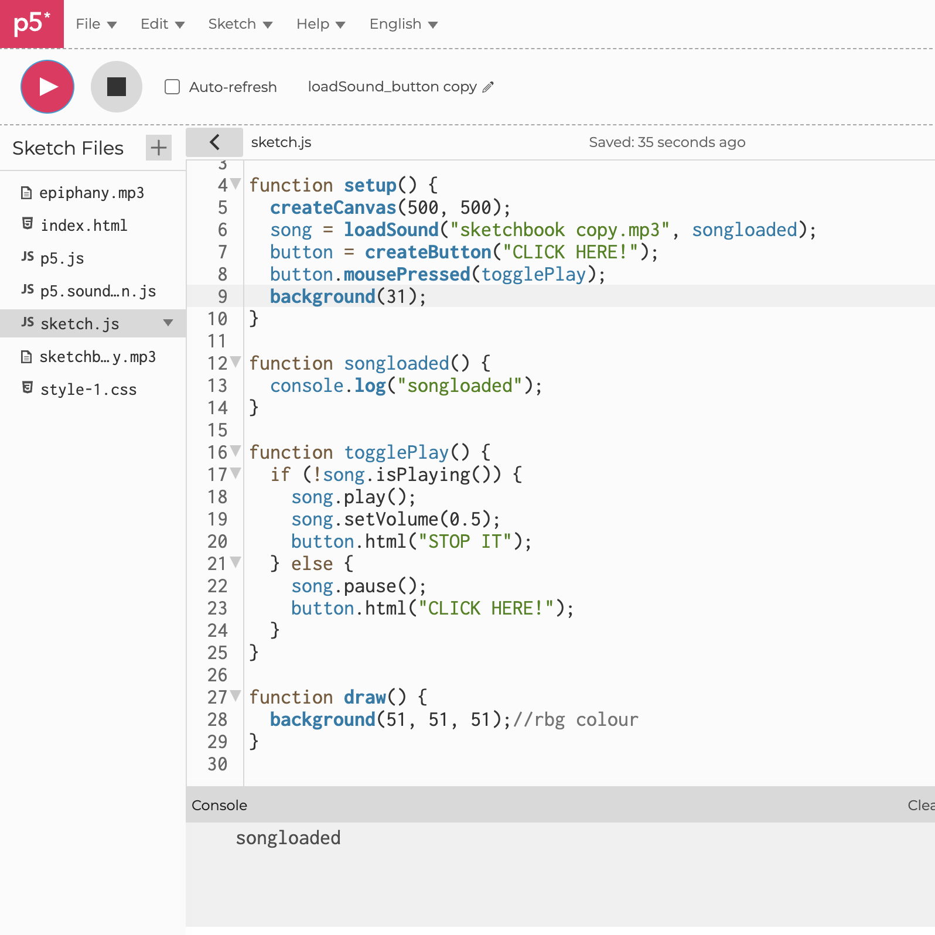Click the sketch.js filename above the editor
Screen dimensions: 935x935
tap(281, 142)
